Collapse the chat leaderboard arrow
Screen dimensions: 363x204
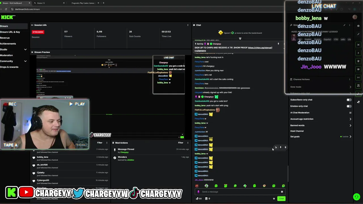[240, 39]
